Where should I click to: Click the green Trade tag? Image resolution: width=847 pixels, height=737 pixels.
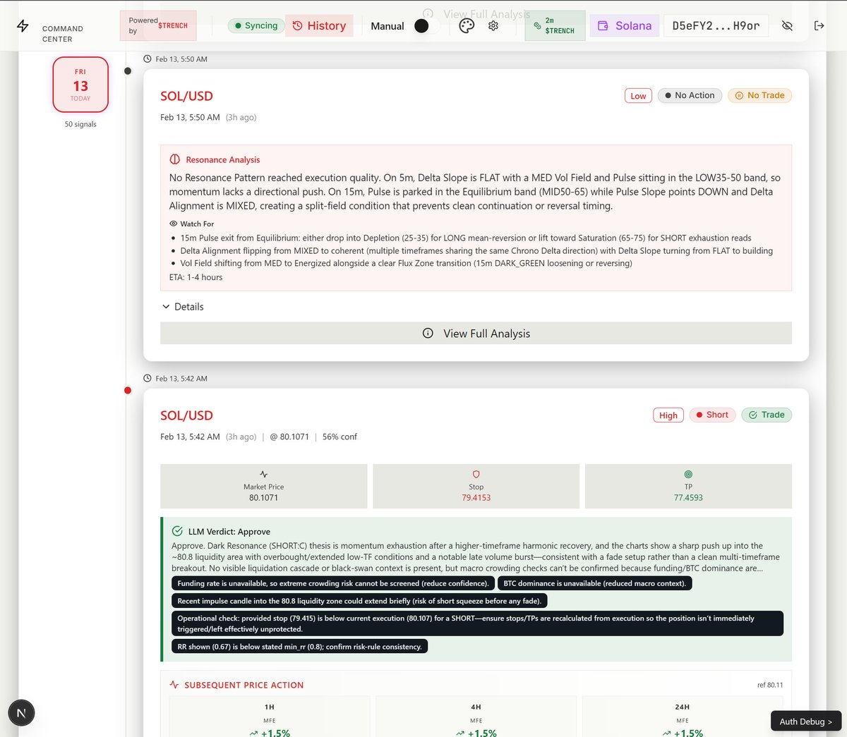(x=767, y=415)
